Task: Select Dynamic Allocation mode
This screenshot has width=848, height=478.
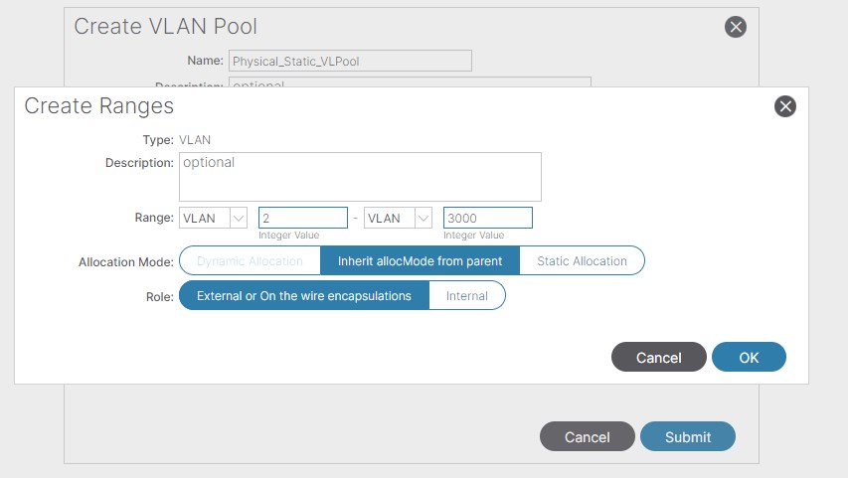Action: coord(250,261)
